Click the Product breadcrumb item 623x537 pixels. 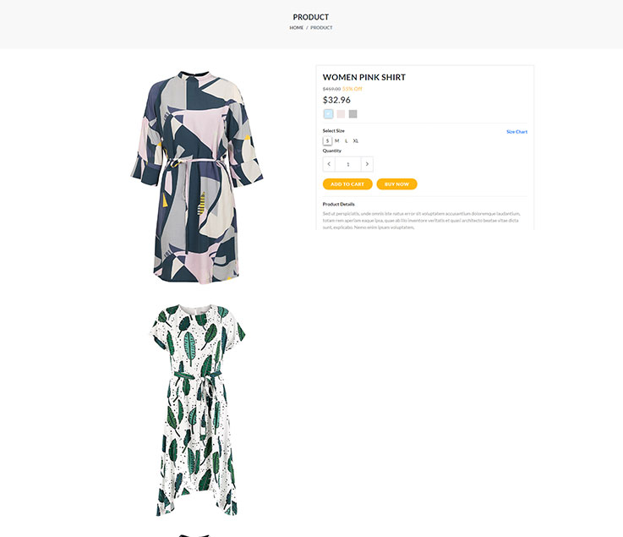coord(321,28)
